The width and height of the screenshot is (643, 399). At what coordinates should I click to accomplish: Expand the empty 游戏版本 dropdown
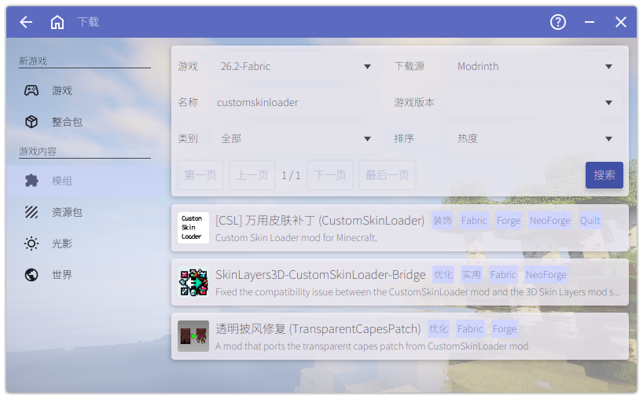pos(534,102)
